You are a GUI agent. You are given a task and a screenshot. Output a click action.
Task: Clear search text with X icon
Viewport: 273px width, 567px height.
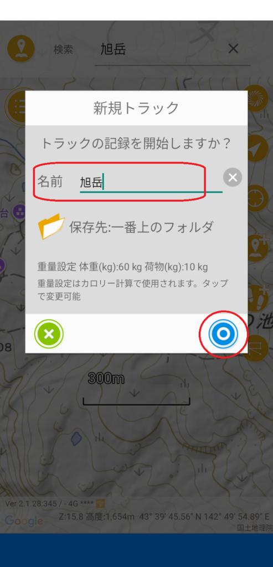pos(233,49)
